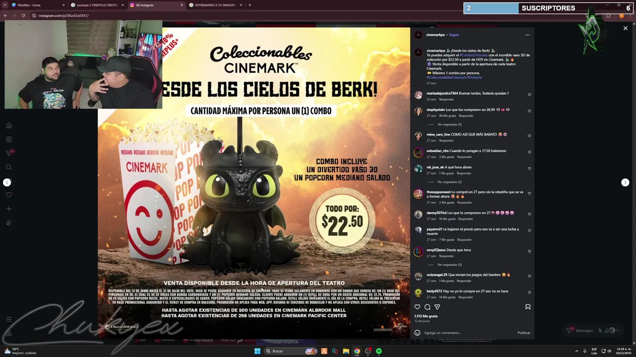
Task: Open the post's three-dot options menu
Action: [x=527, y=35]
